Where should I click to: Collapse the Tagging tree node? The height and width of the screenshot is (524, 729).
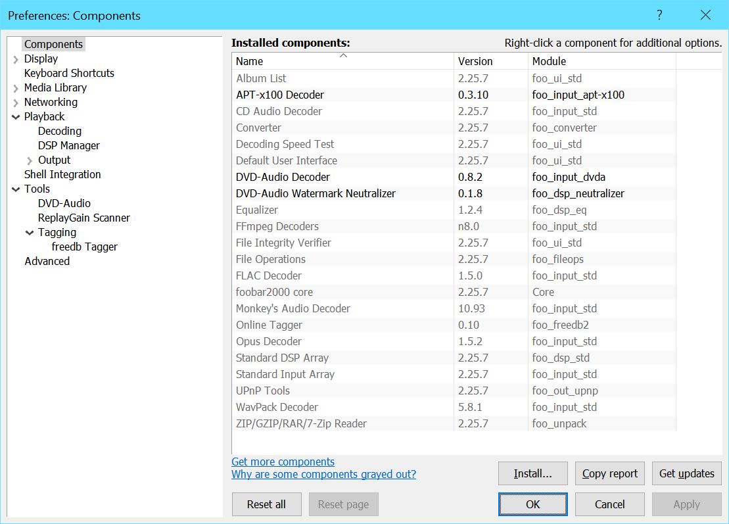pos(30,233)
